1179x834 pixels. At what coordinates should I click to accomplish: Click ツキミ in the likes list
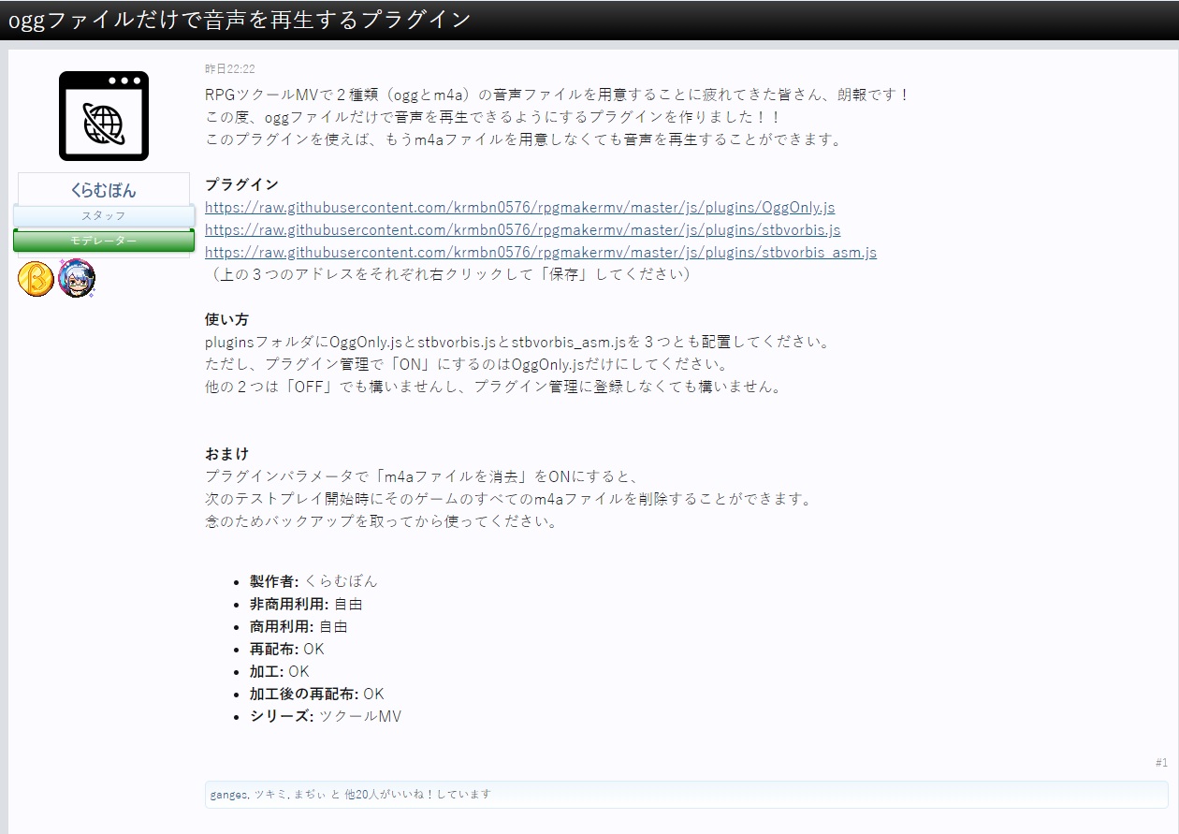(x=270, y=795)
